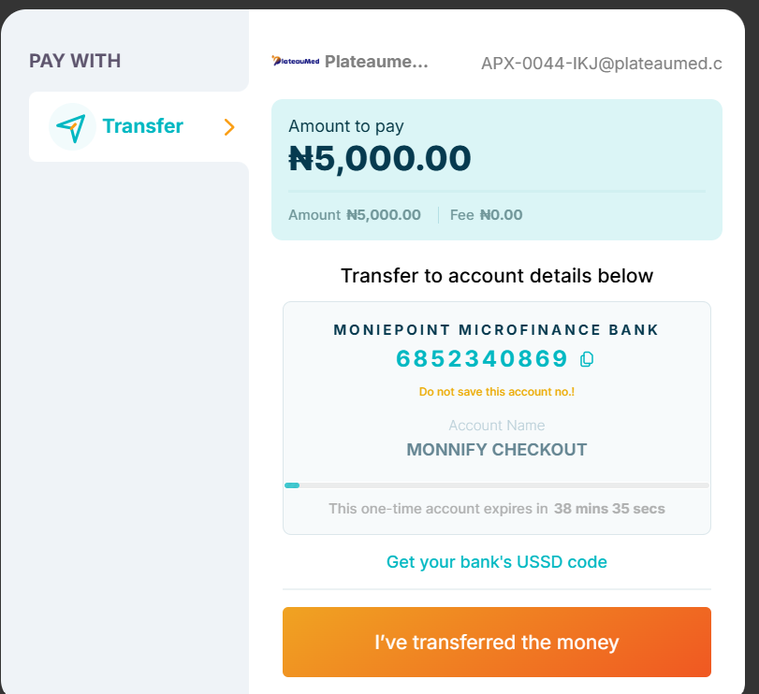Click "Do not save this account no.!" warning

[497, 392]
